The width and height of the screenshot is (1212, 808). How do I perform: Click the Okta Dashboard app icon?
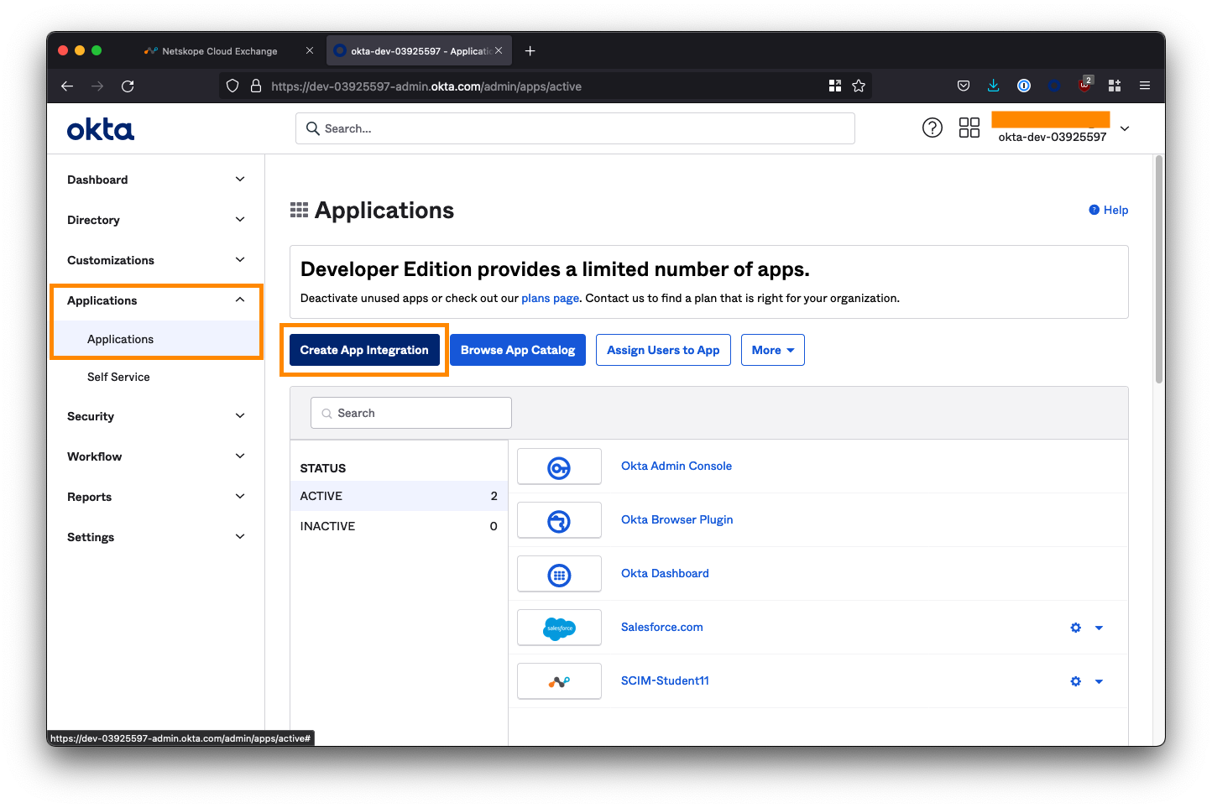tap(559, 574)
